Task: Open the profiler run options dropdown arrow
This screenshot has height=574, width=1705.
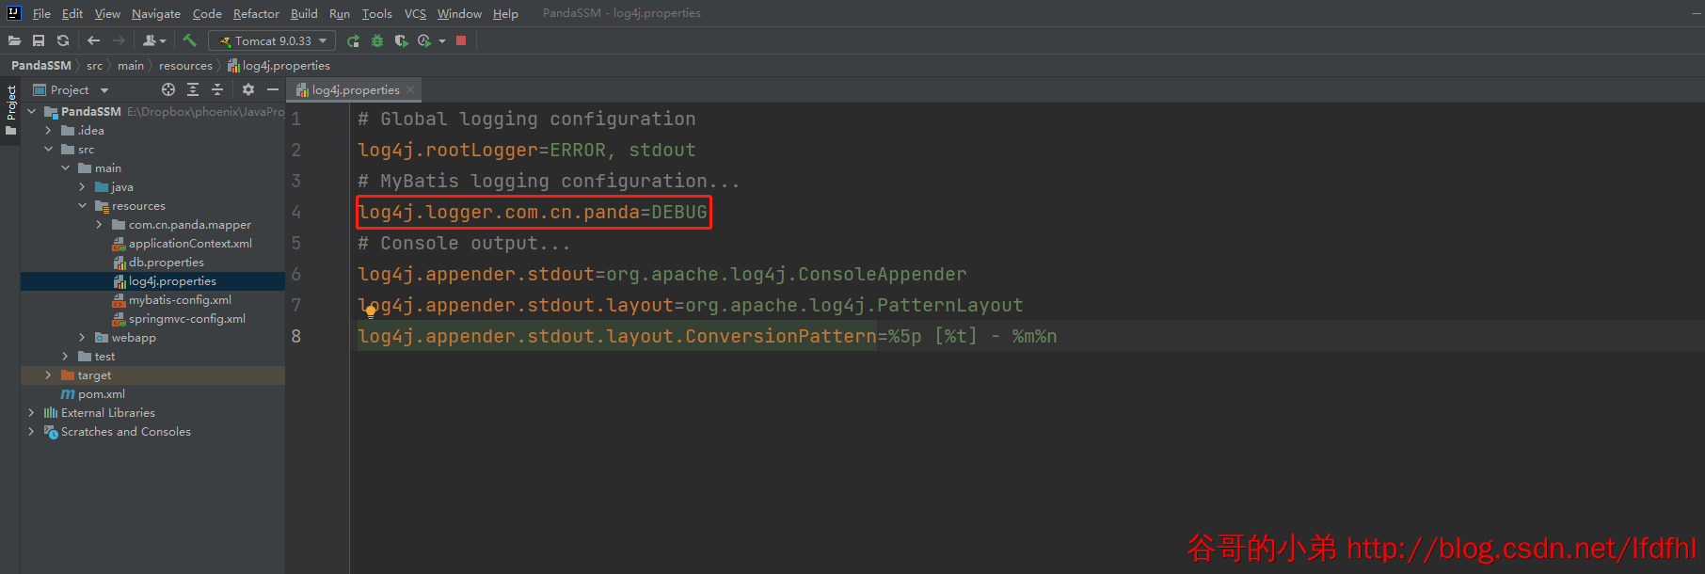Action: click(x=442, y=40)
